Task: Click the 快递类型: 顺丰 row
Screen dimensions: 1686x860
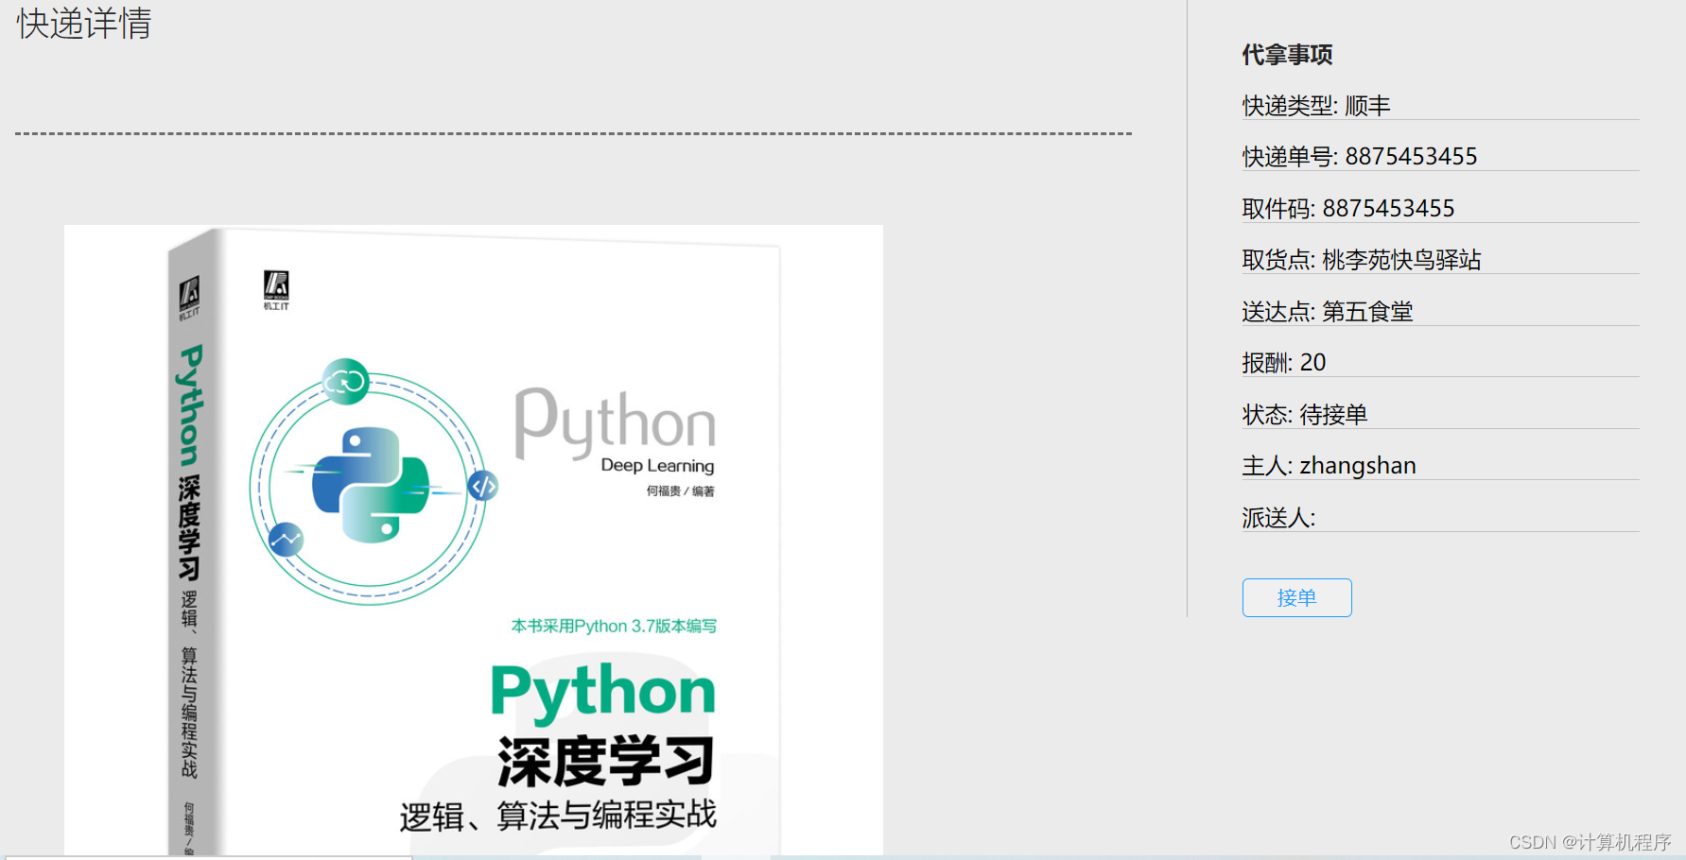Action: (x=1440, y=106)
